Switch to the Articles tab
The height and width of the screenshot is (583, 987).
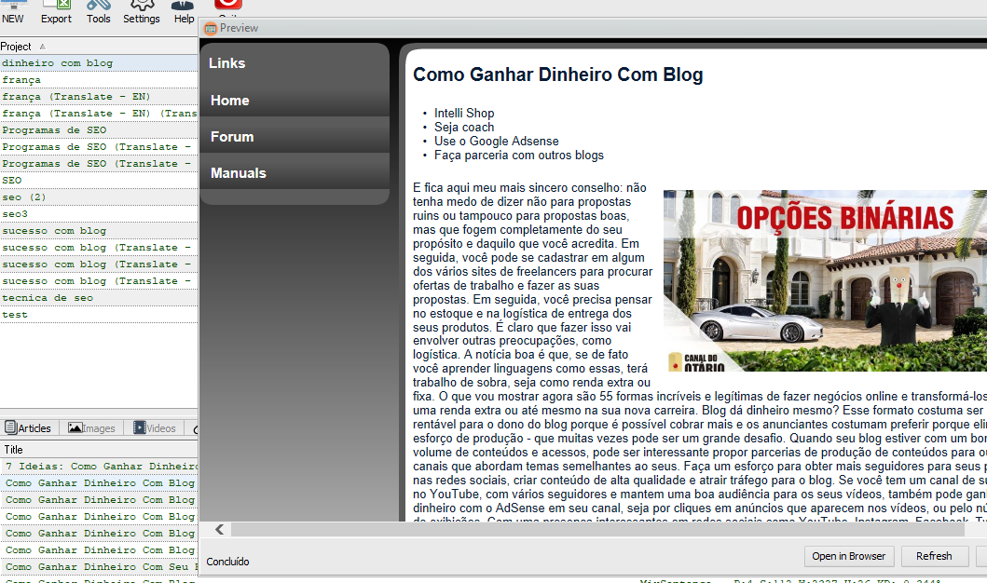tap(29, 428)
